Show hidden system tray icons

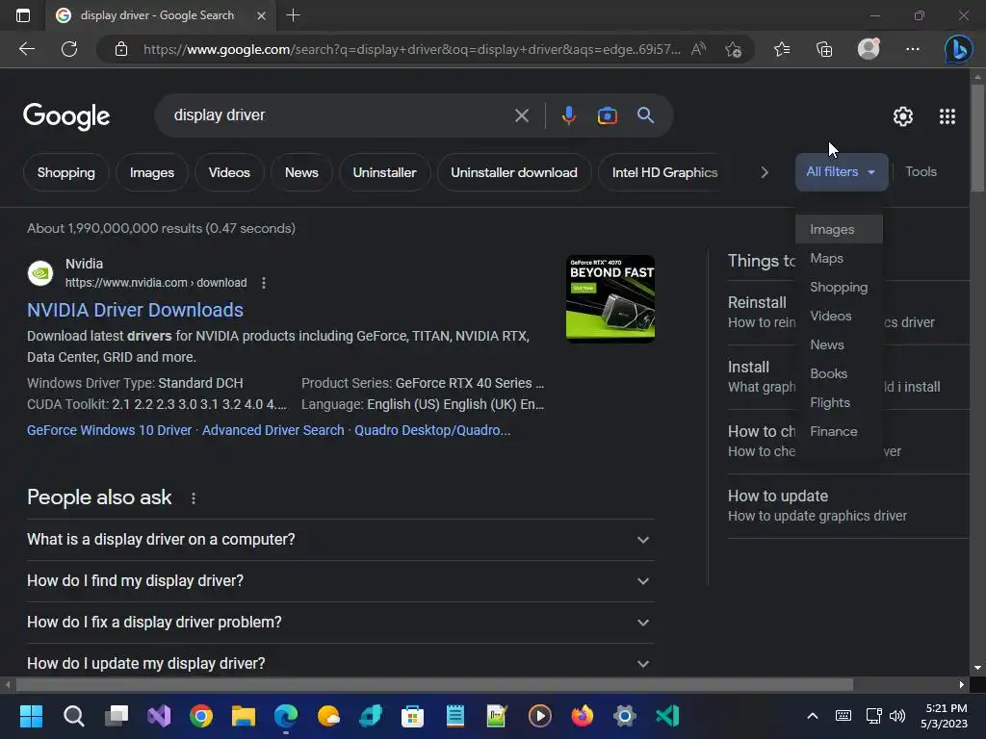coord(813,716)
